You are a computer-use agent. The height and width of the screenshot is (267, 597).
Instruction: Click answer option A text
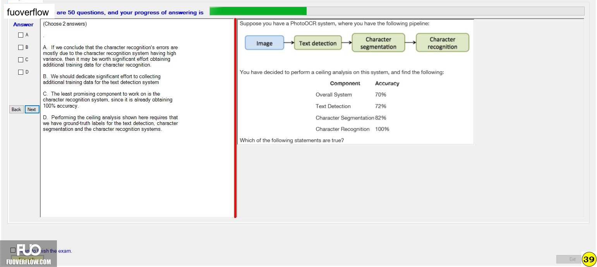(110, 56)
